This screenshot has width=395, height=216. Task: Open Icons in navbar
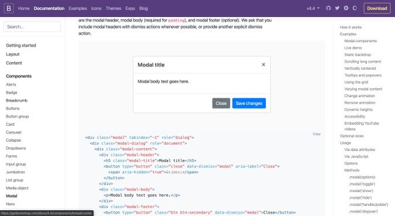[x=96, y=8]
